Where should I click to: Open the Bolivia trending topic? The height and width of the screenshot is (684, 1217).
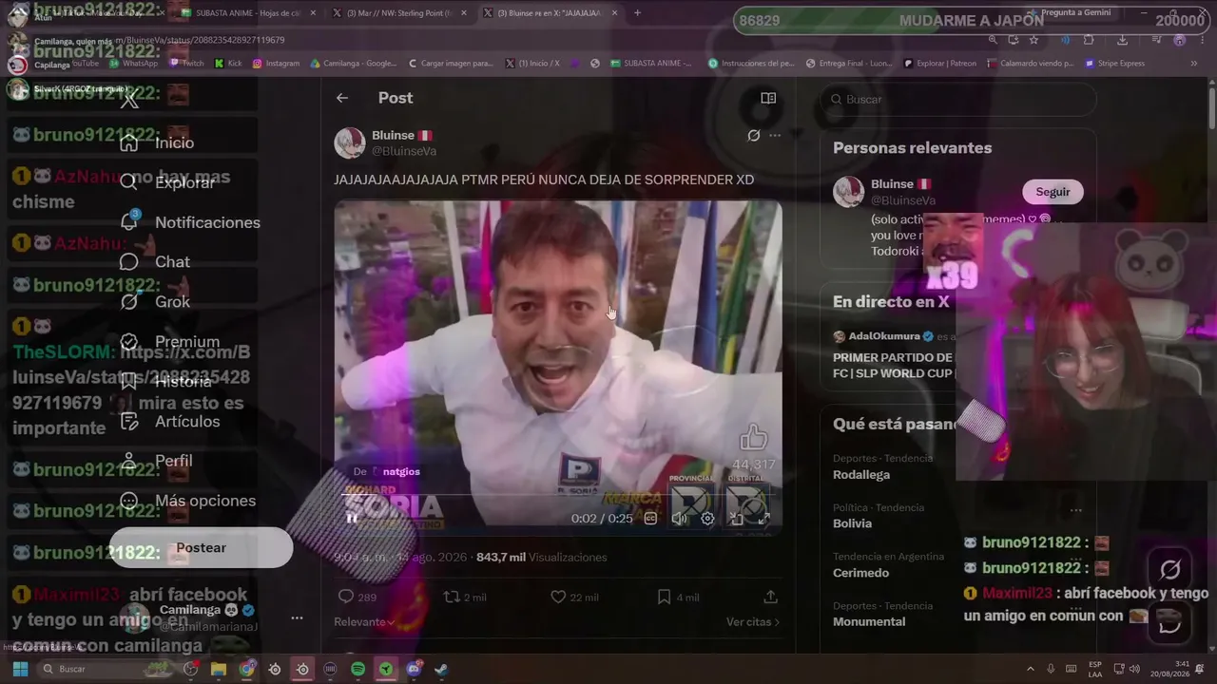pyautogui.click(x=852, y=523)
